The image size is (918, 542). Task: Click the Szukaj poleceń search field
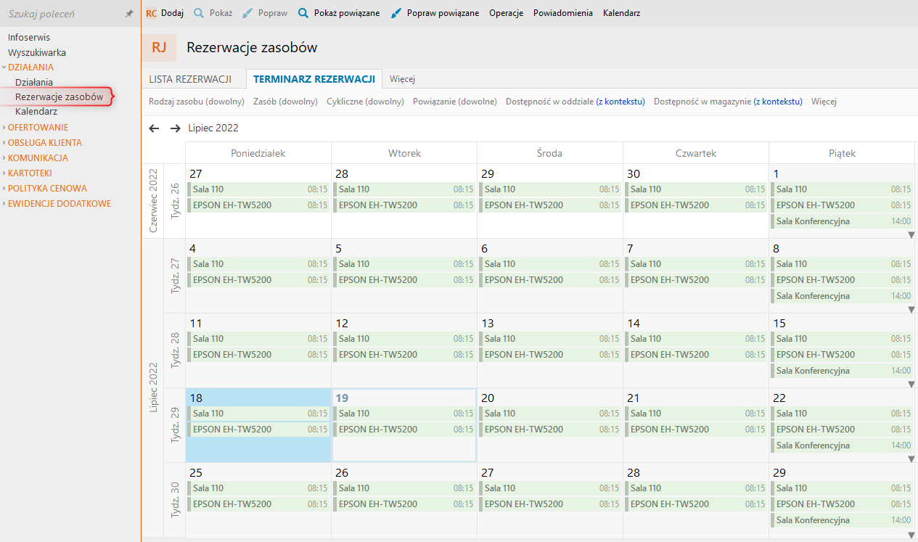point(62,14)
